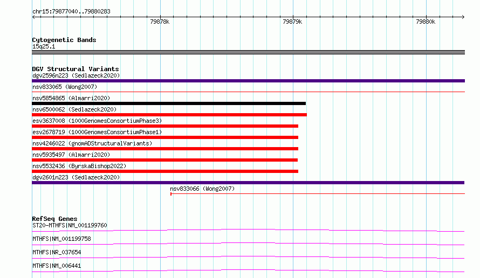Click the red bar of esv3637008

[165, 126]
